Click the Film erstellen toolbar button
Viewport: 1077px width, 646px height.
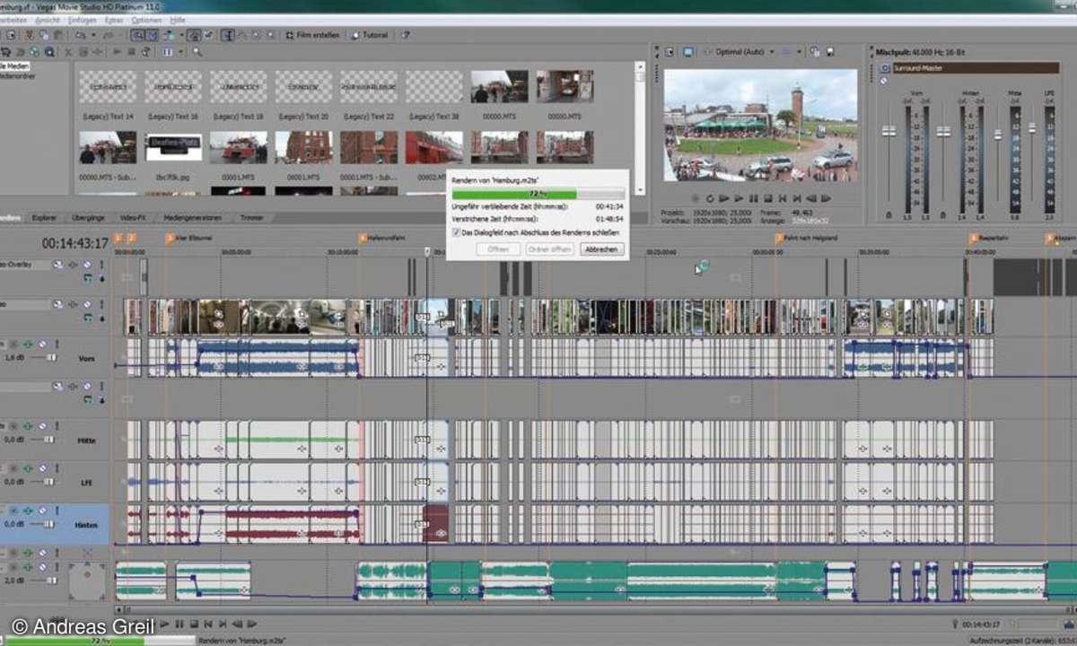tap(312, 35)
